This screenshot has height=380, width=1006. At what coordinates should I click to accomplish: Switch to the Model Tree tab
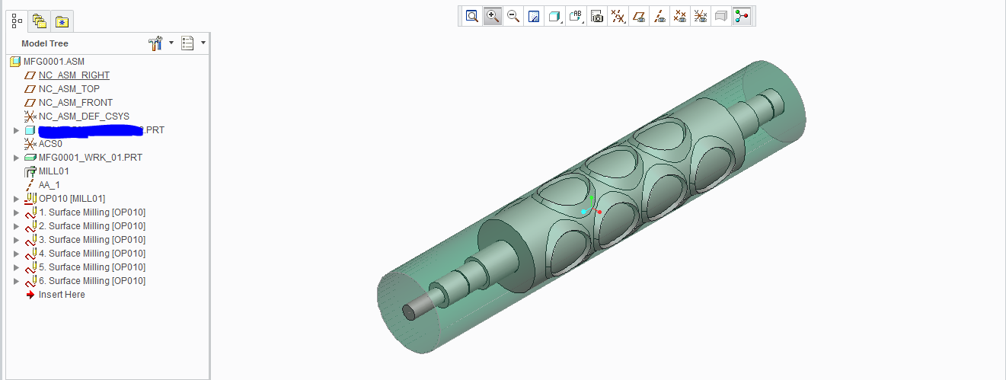click(18, 20)
